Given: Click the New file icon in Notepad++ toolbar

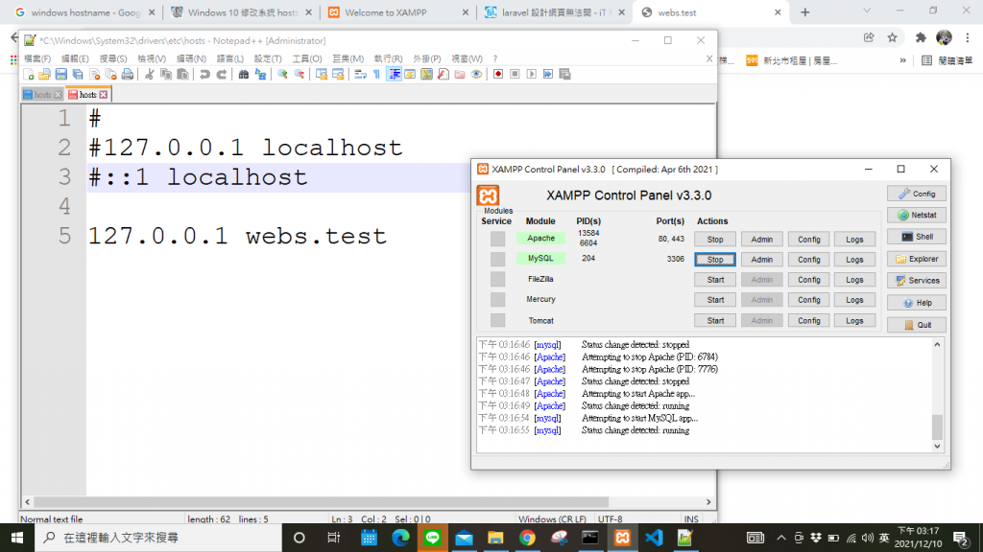Looking at the screenshot, I should [28, 75].
